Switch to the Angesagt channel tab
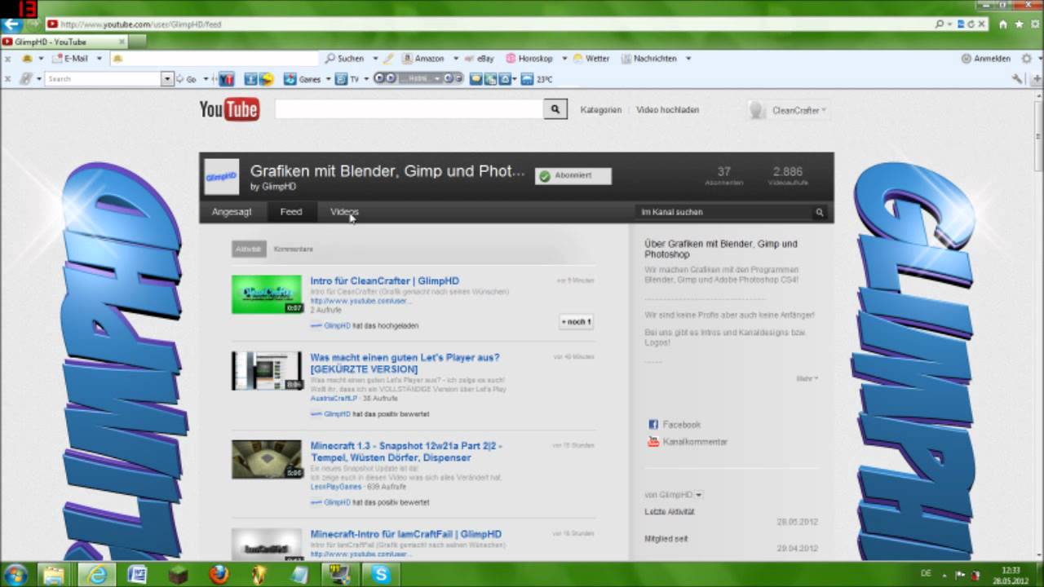This screenshot has width=1044, height=587. [x=232, y=212]
